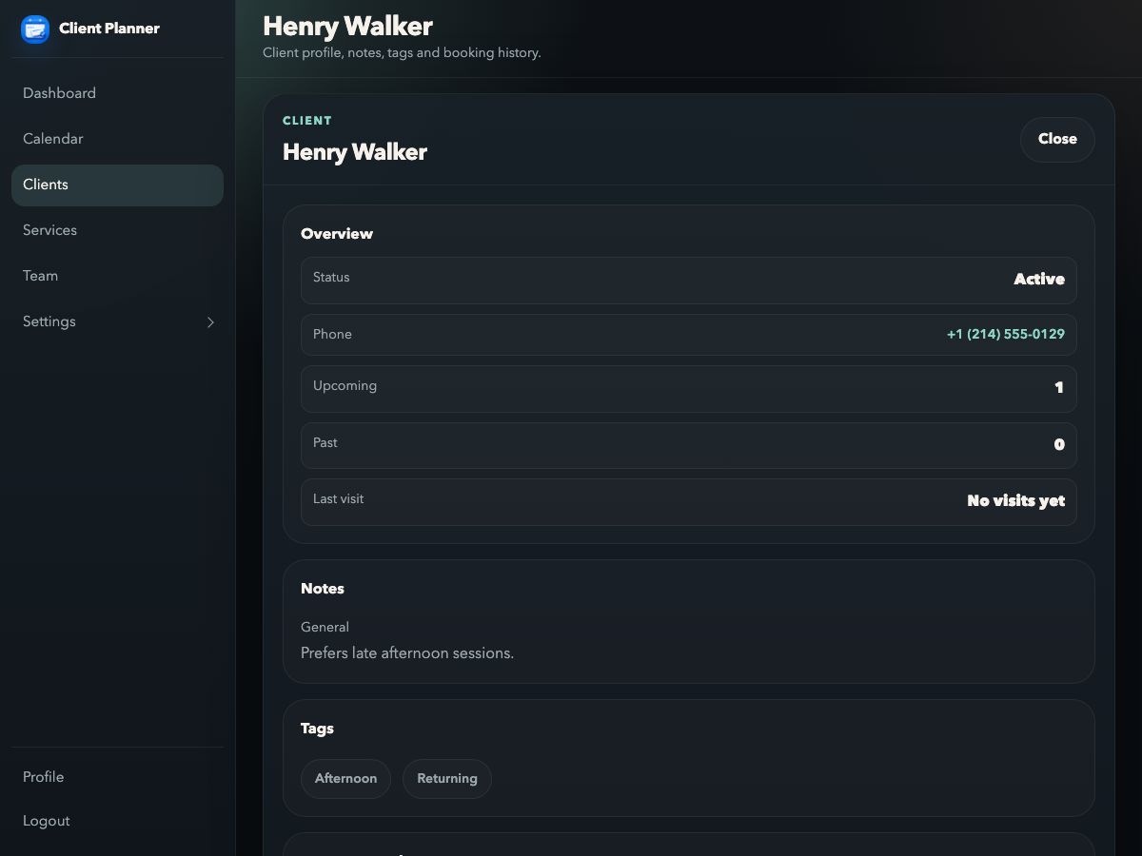Expand the Settings submenu chevron
This screenshot has width=1142, height=856.
(210, 322)
